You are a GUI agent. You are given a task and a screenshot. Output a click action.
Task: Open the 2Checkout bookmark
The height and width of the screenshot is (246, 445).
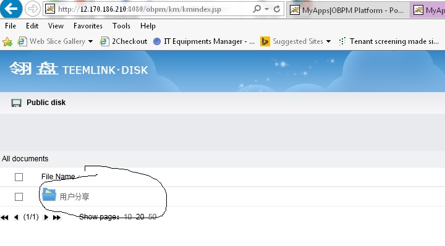(x=124, y=41)
